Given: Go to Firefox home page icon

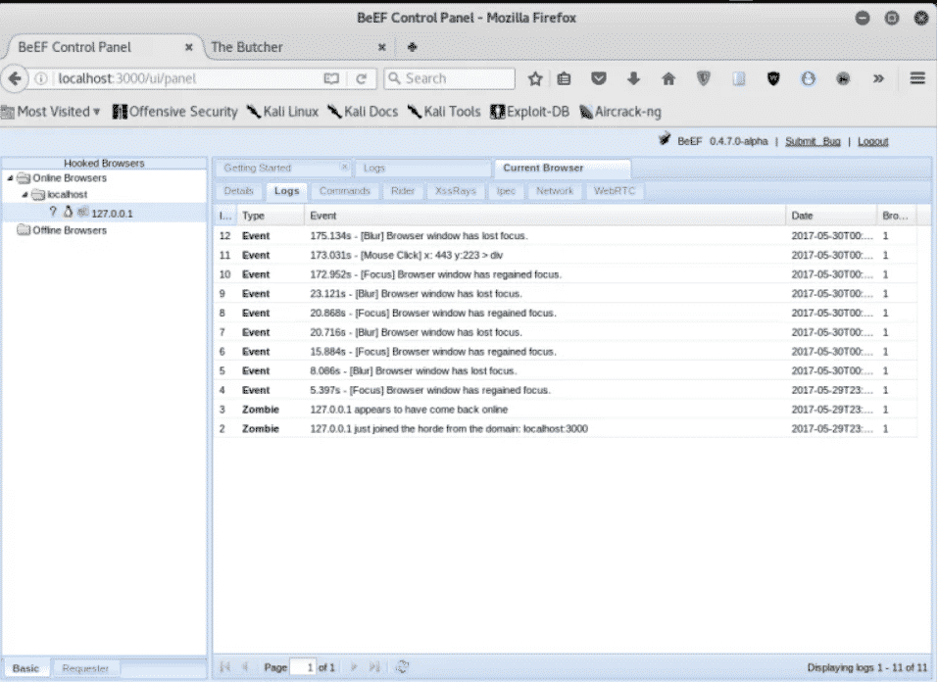Looking at the screenshot, I should coord(668,79).
